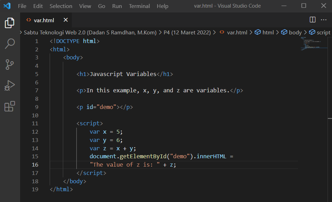Open the Terminal menu

tap(139, 6)
